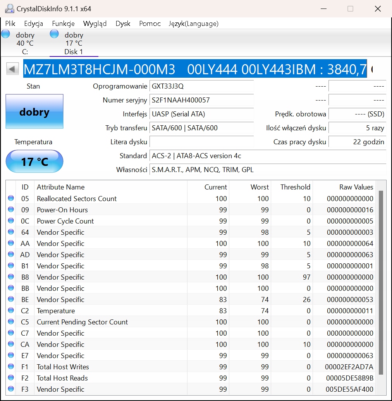Click the SMART list vertical scrollbar
The image size is (392, 401).
381,282
